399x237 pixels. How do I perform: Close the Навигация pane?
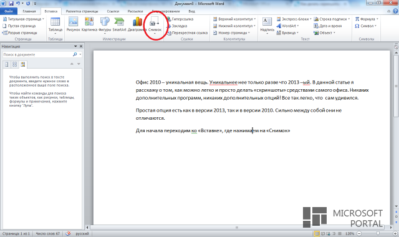[81, 46]
